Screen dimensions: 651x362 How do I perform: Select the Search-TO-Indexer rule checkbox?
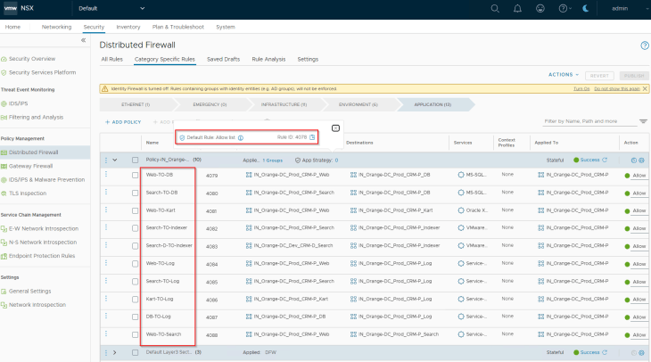(136, 227)
